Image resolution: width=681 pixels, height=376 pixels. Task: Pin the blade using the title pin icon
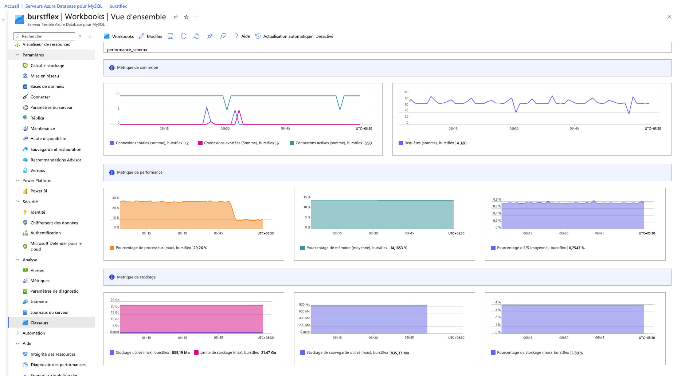pos(176,17)
